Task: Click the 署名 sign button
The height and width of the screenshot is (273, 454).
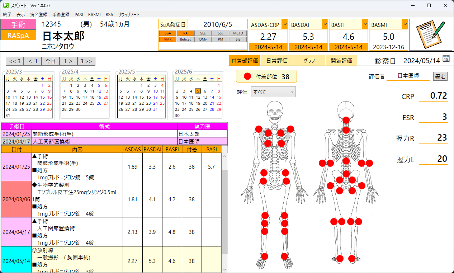Action: coord(440,76)
